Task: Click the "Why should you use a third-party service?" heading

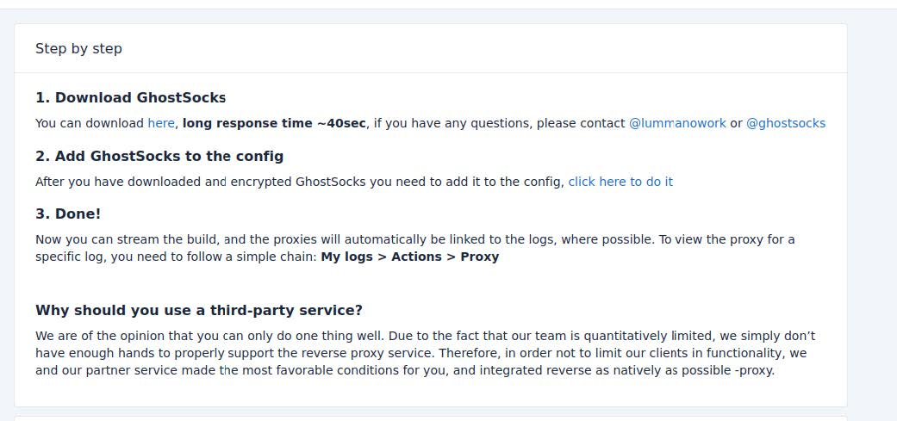Action: pos(199,311)
